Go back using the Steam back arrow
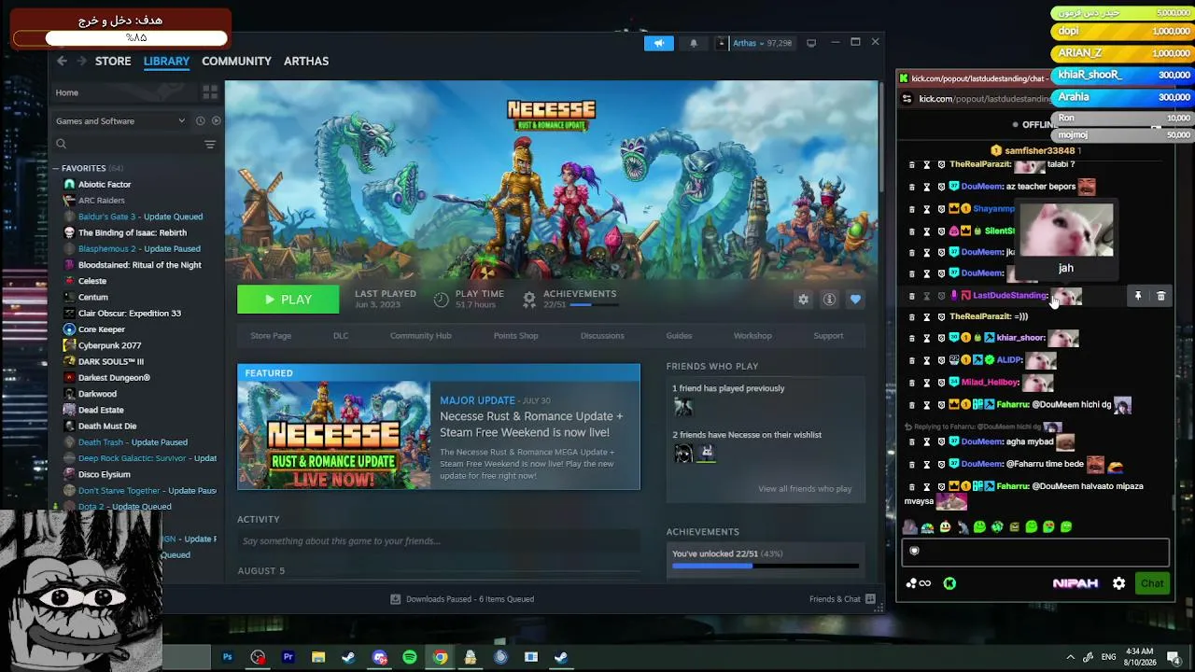The height and width of the screenshot is (672, 1195). (62, 61)
